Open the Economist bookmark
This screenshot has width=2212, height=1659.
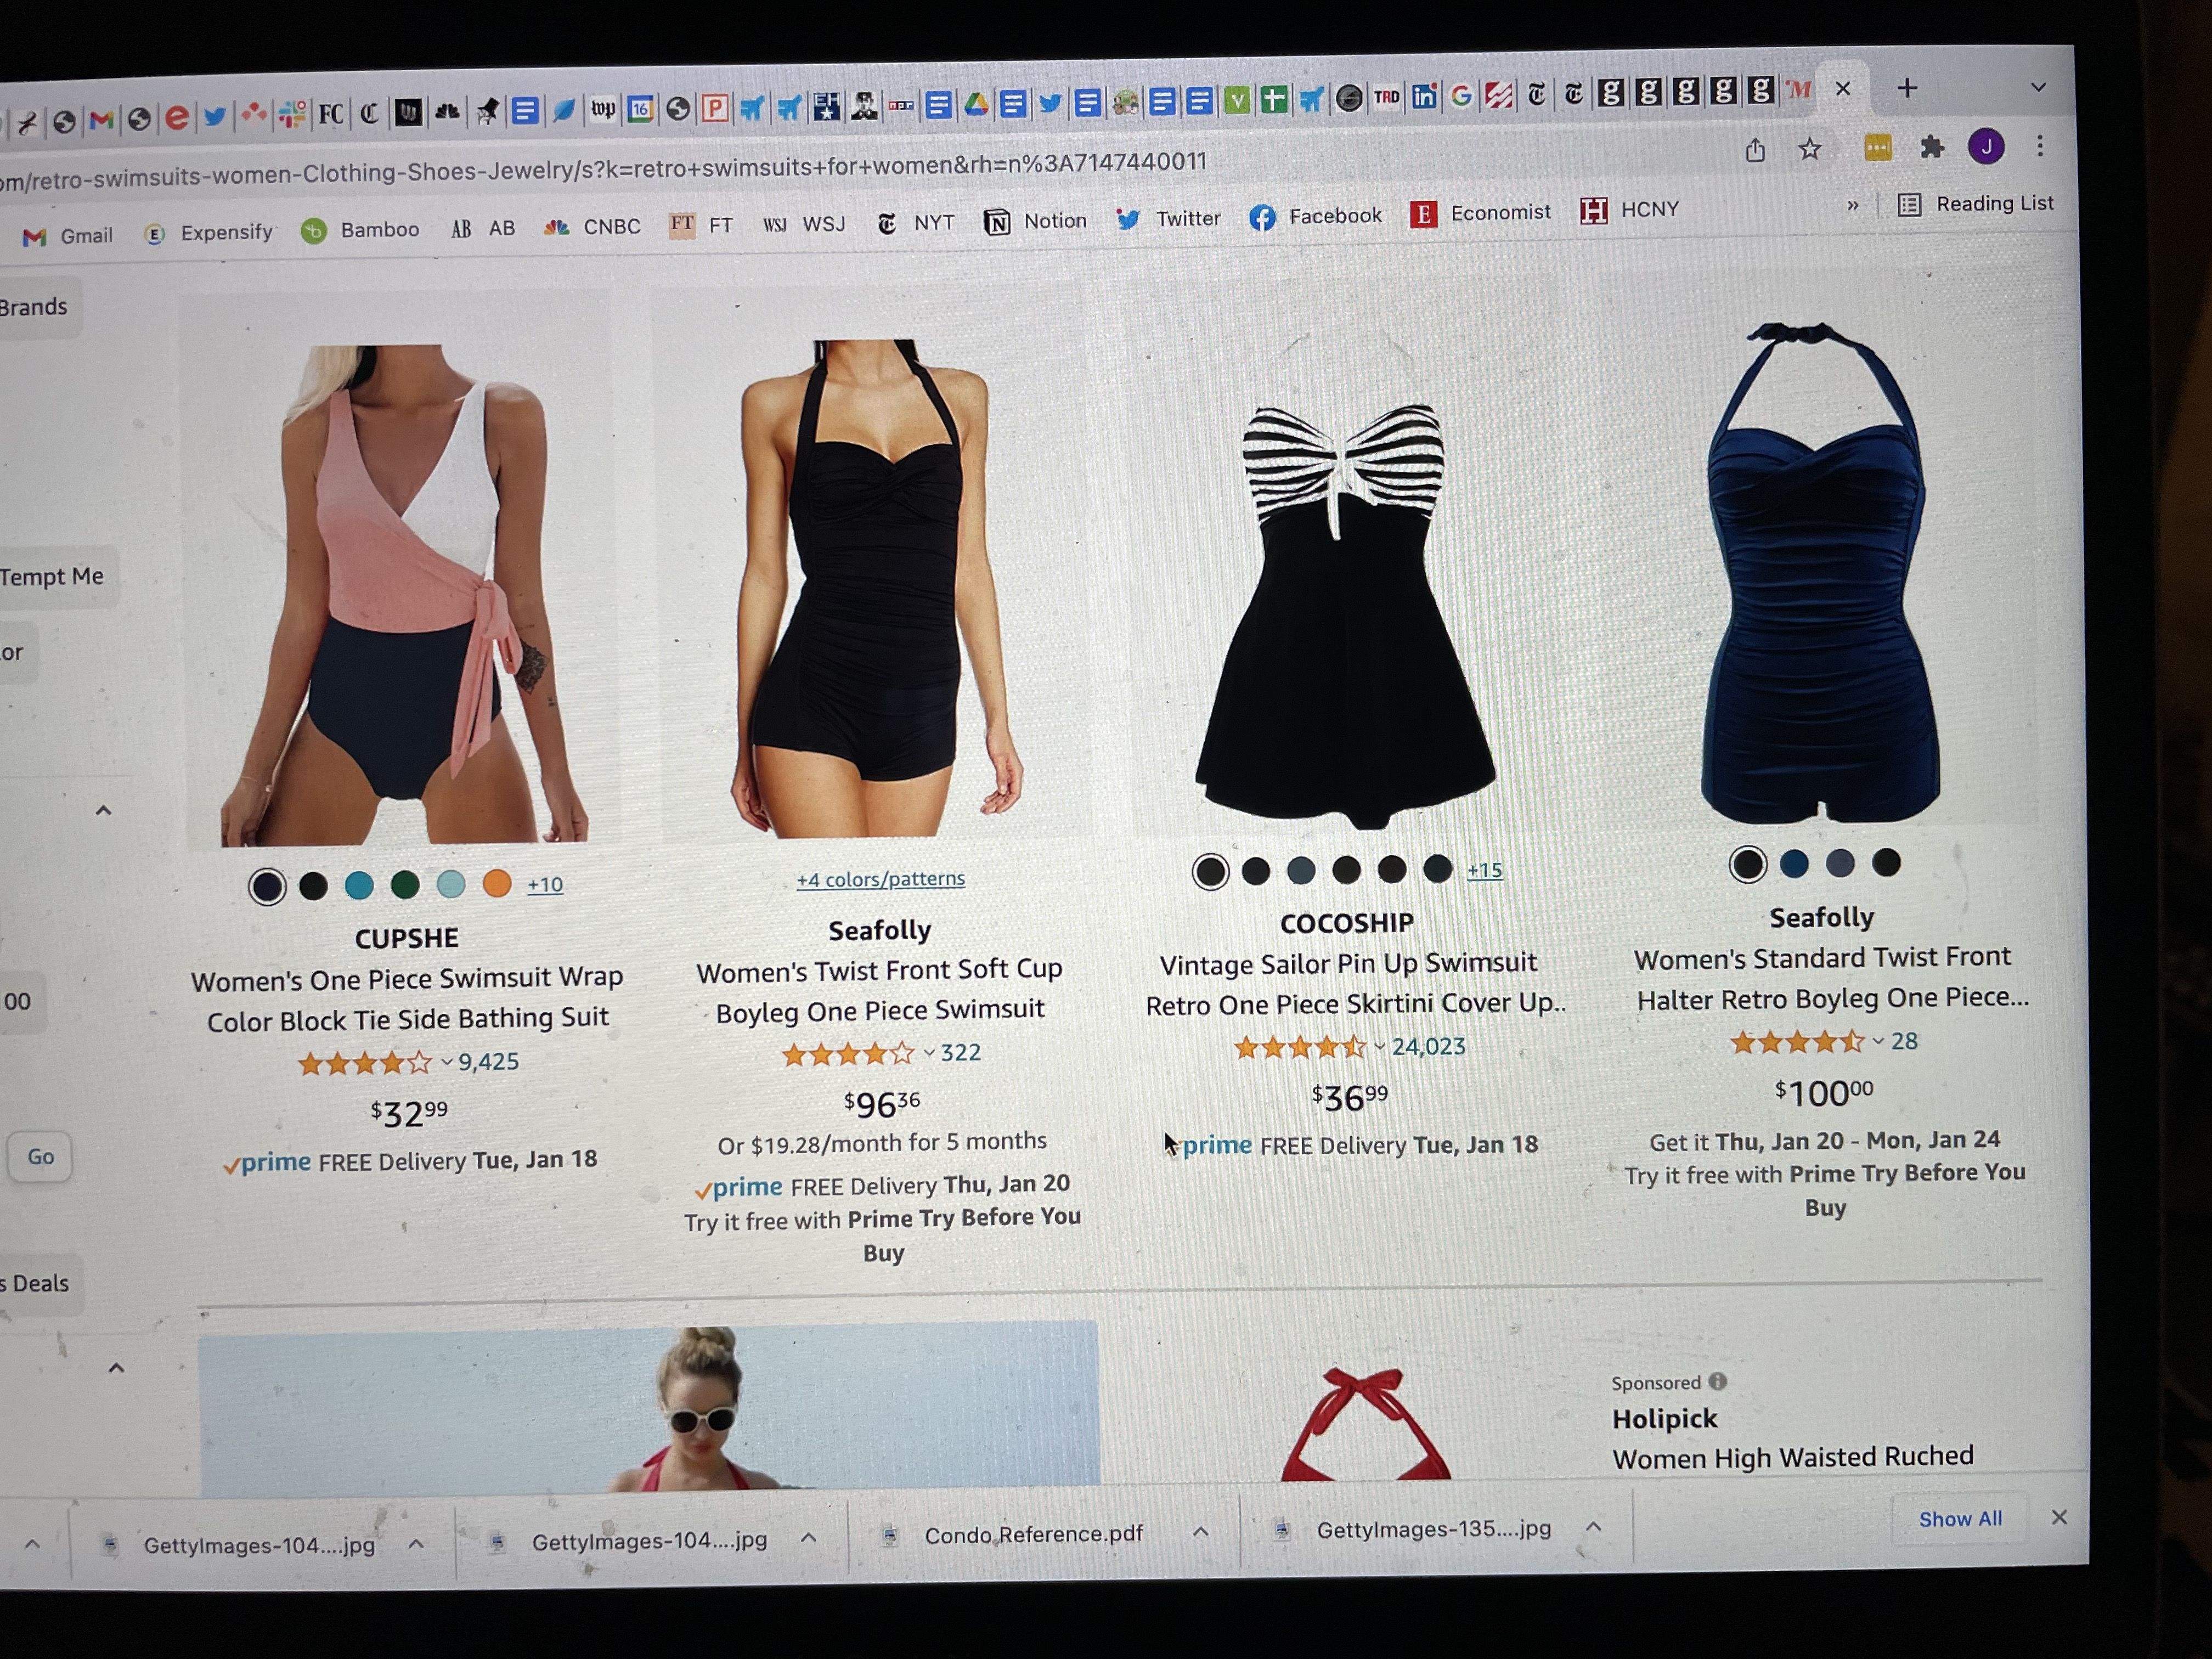[1480, 213]
